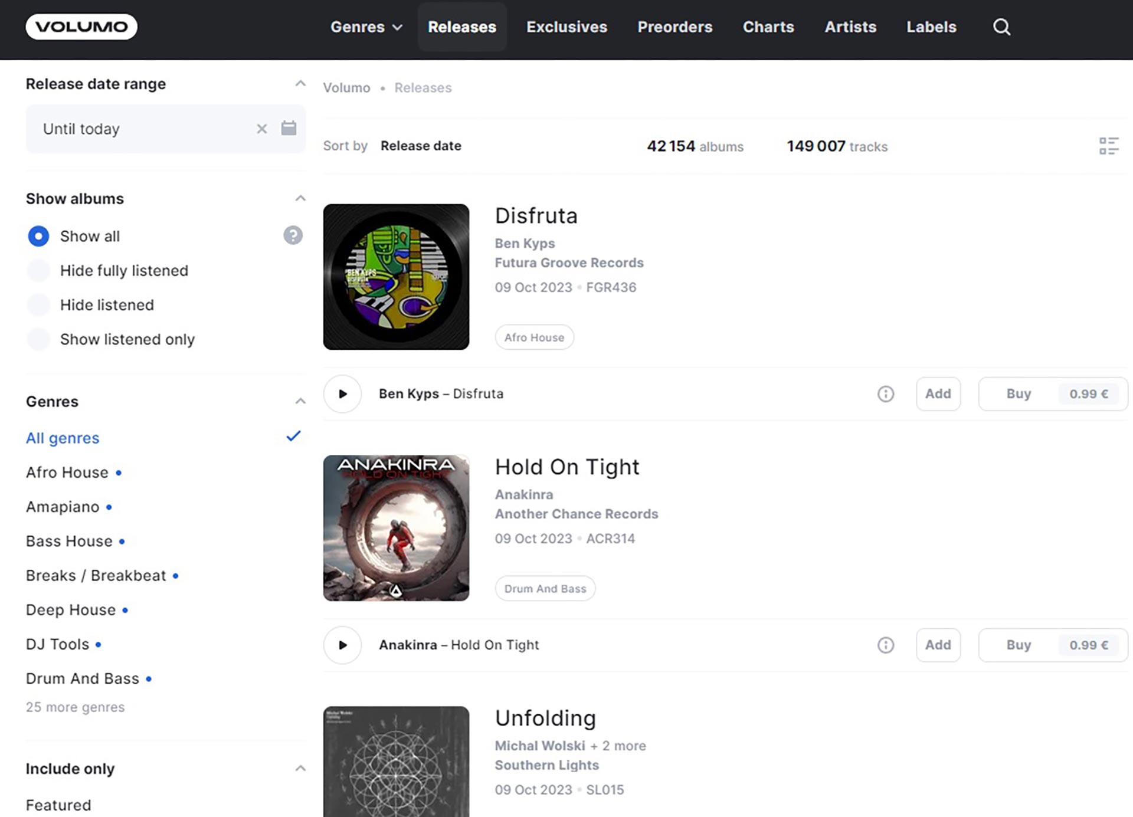The width and height of the screenshot is (1133, 817).
Task: Click the search magnifier icon
Action: pos(1001,27)
